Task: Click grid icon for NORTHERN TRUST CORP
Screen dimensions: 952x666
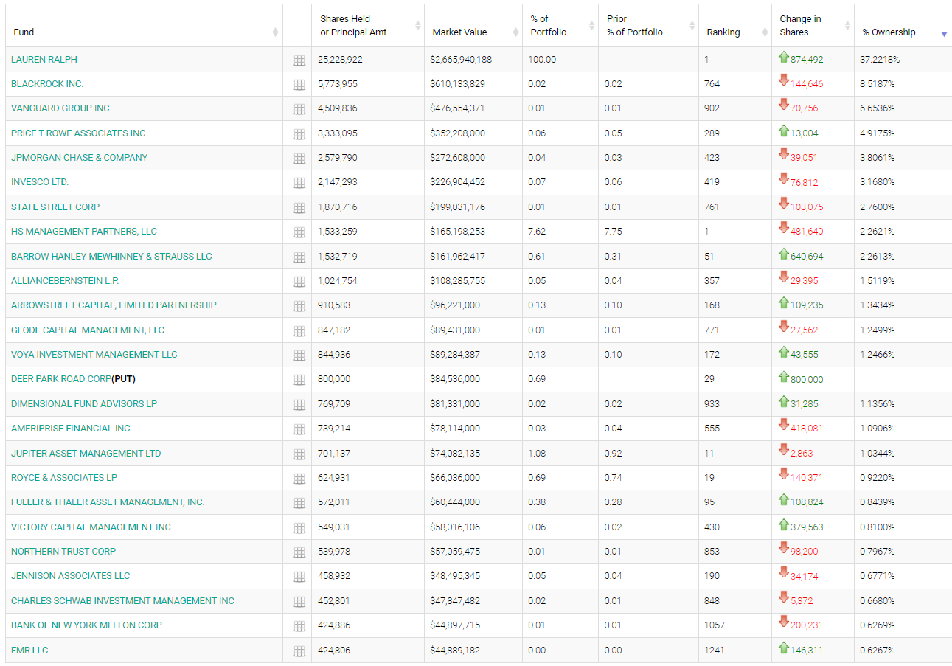Action: (299, 552)
